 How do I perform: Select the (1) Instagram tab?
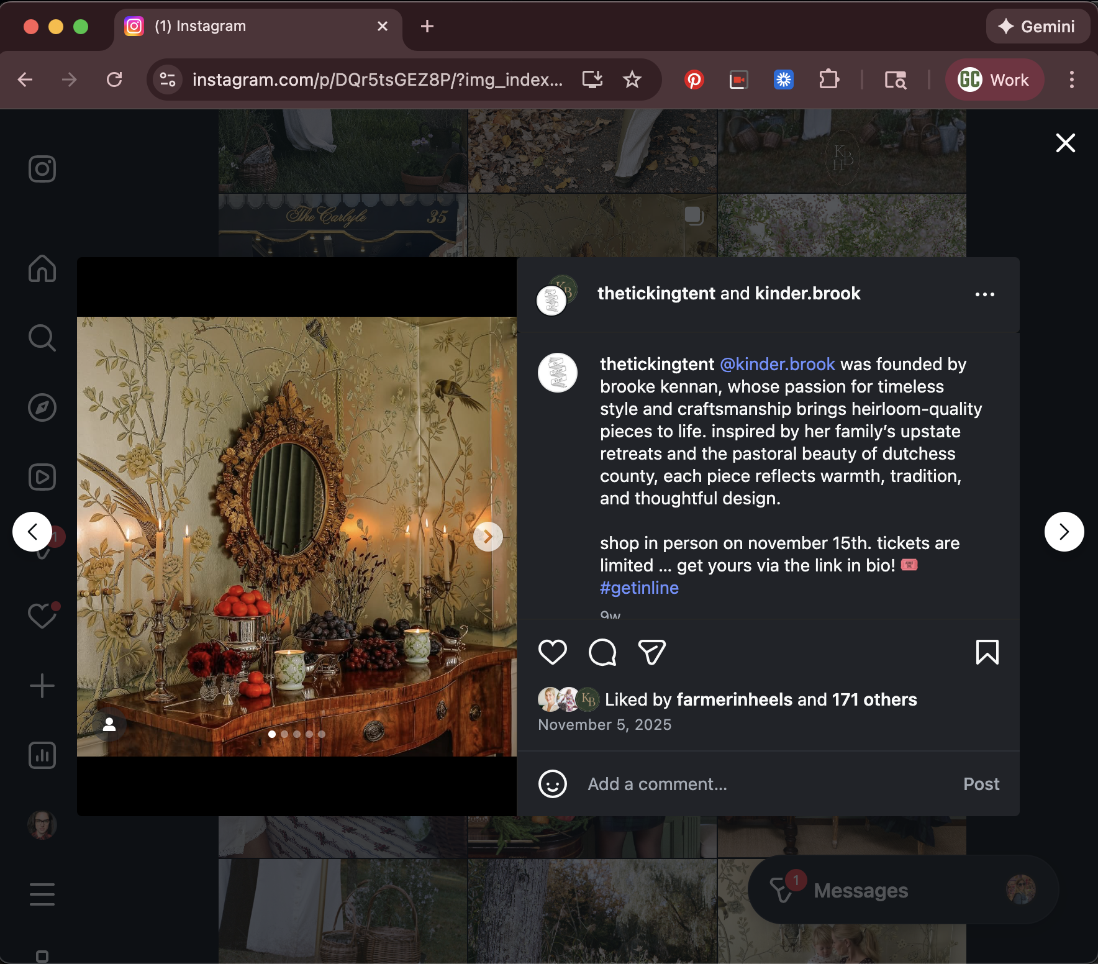coord(258,26)
